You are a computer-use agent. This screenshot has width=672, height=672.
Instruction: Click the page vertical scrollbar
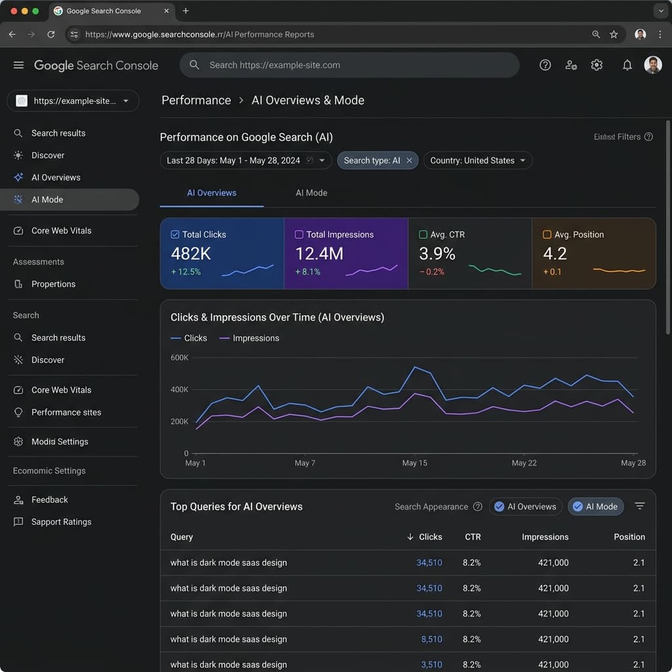pos(667,227)
